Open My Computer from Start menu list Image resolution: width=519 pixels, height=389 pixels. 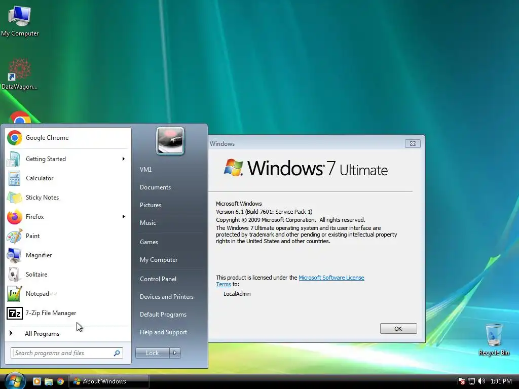click(159, 260)
